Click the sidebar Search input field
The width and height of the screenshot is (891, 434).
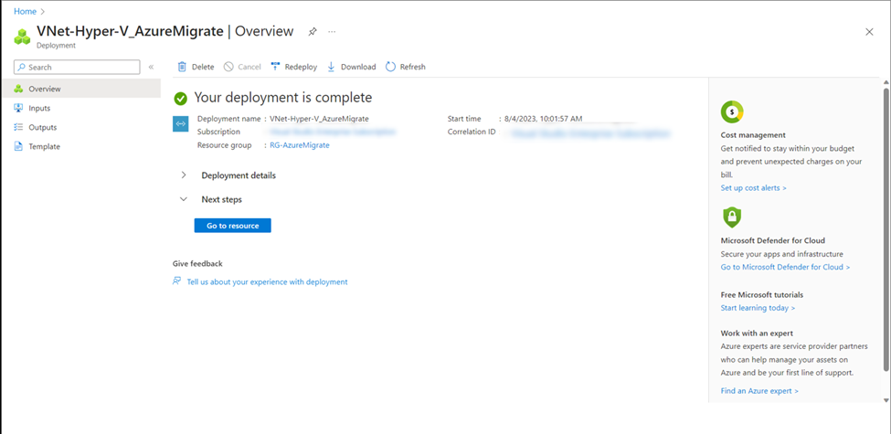(77, 67)
